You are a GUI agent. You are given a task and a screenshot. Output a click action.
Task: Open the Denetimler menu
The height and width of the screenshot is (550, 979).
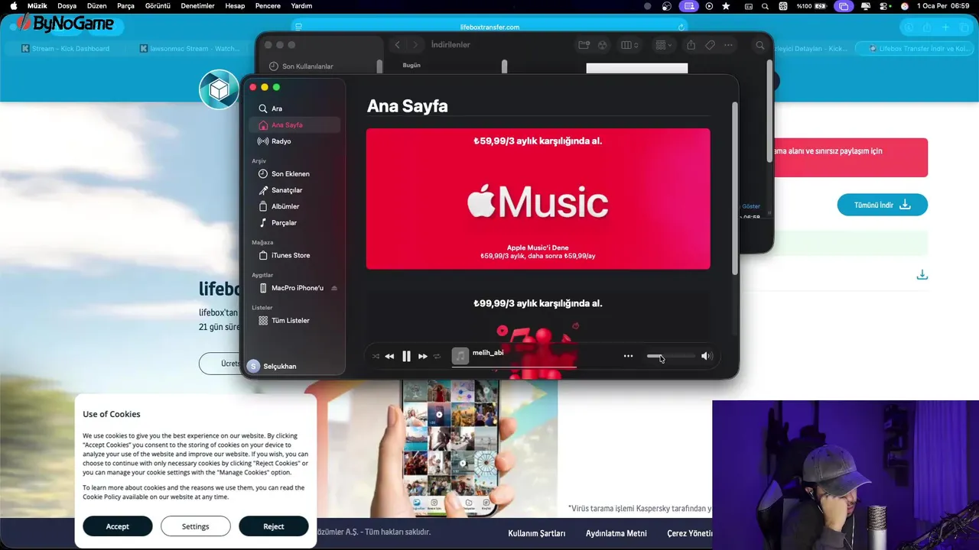click(x=198, y=5)
